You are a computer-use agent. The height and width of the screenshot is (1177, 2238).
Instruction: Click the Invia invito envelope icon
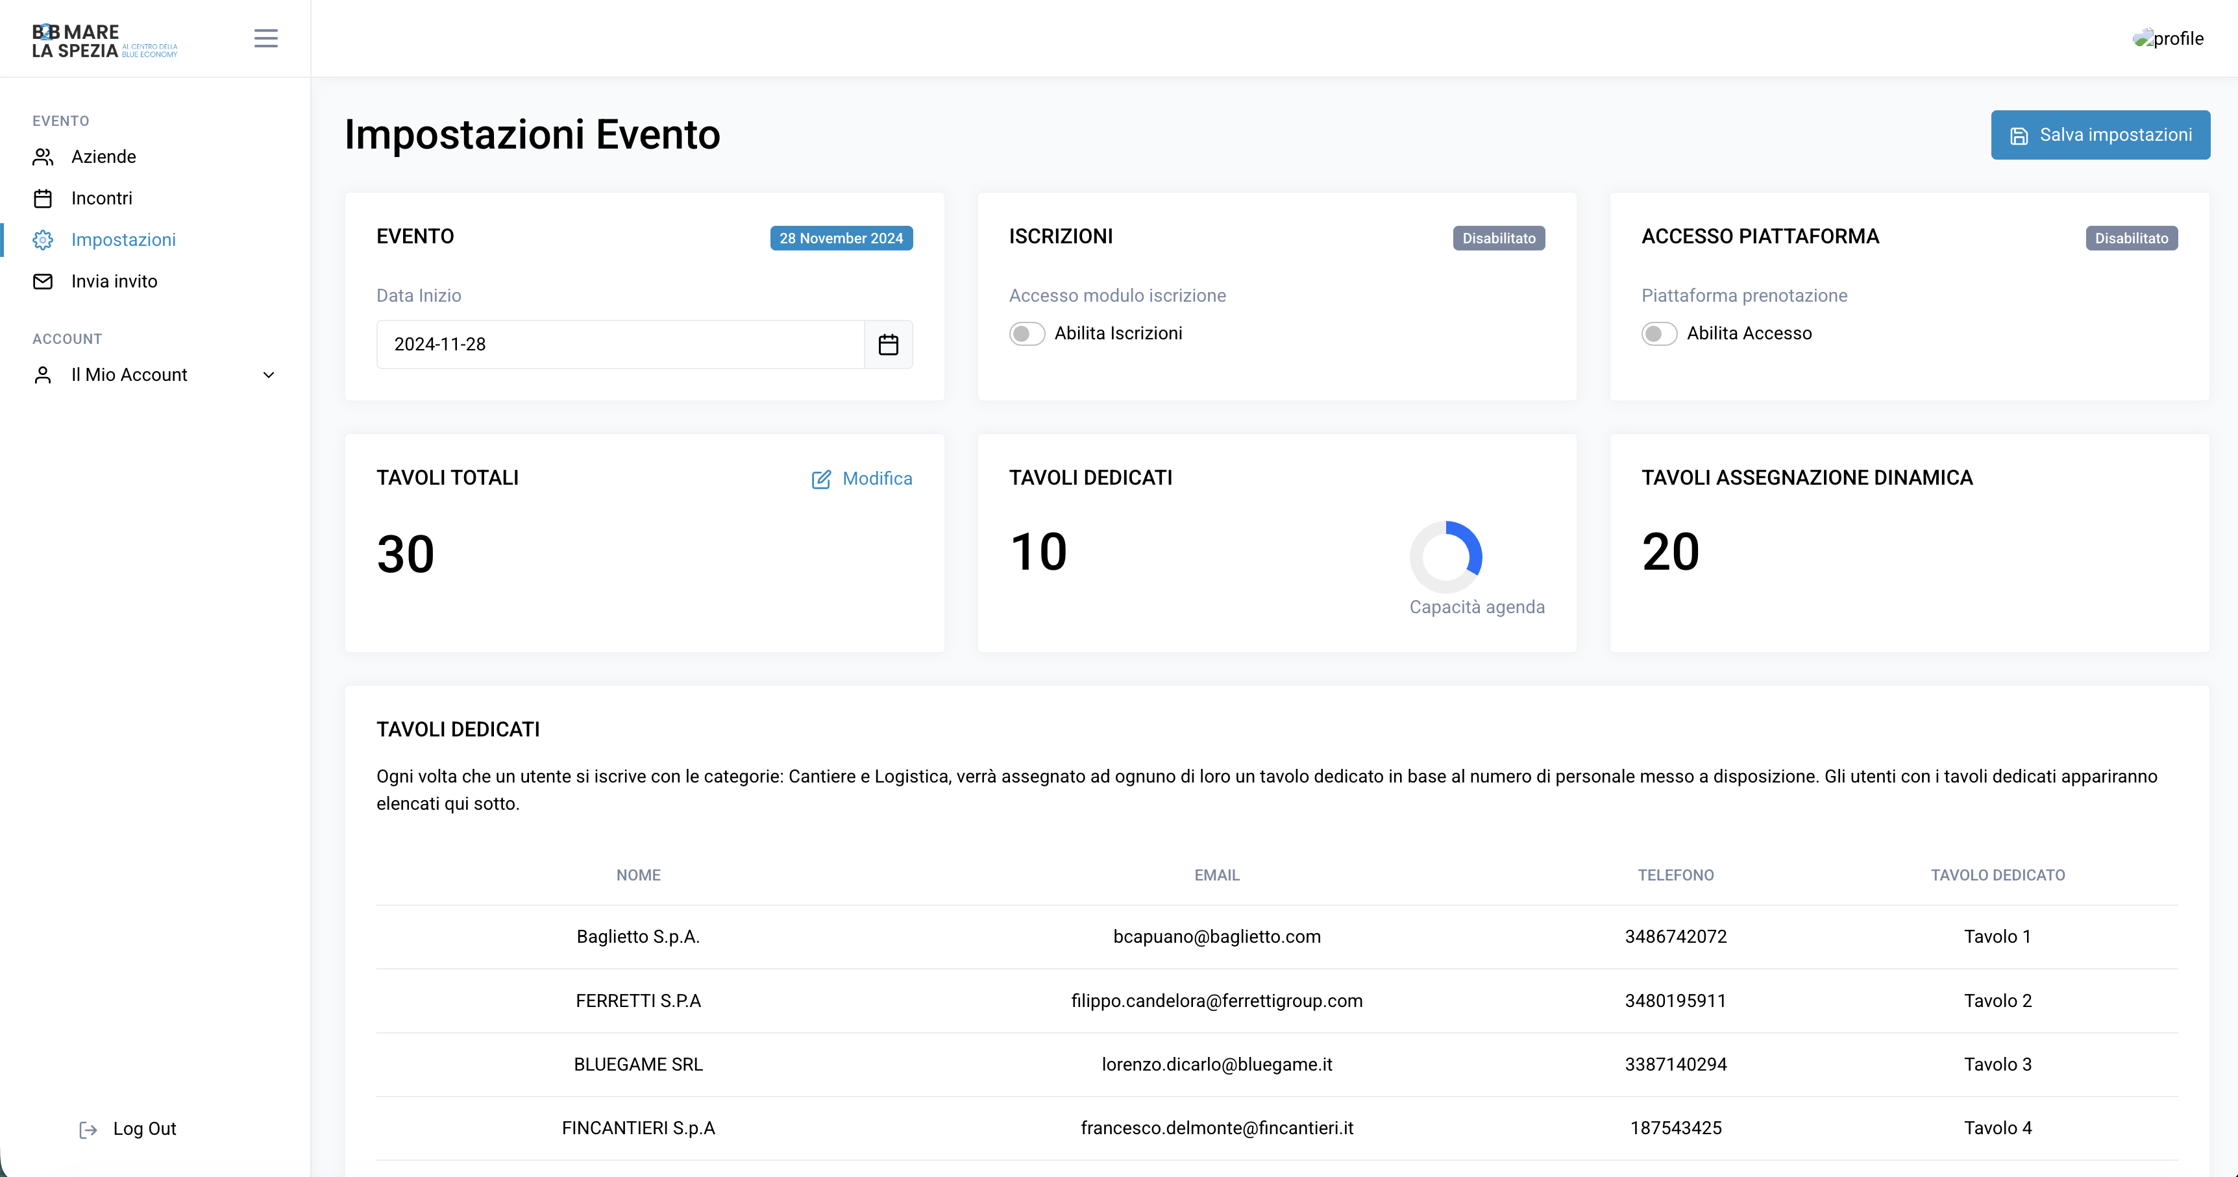43,282
